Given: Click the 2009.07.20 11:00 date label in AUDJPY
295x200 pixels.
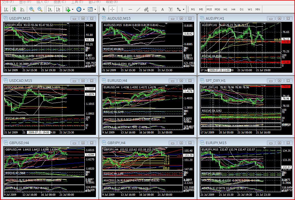Looking at the screenshot, I should point(219,70).
